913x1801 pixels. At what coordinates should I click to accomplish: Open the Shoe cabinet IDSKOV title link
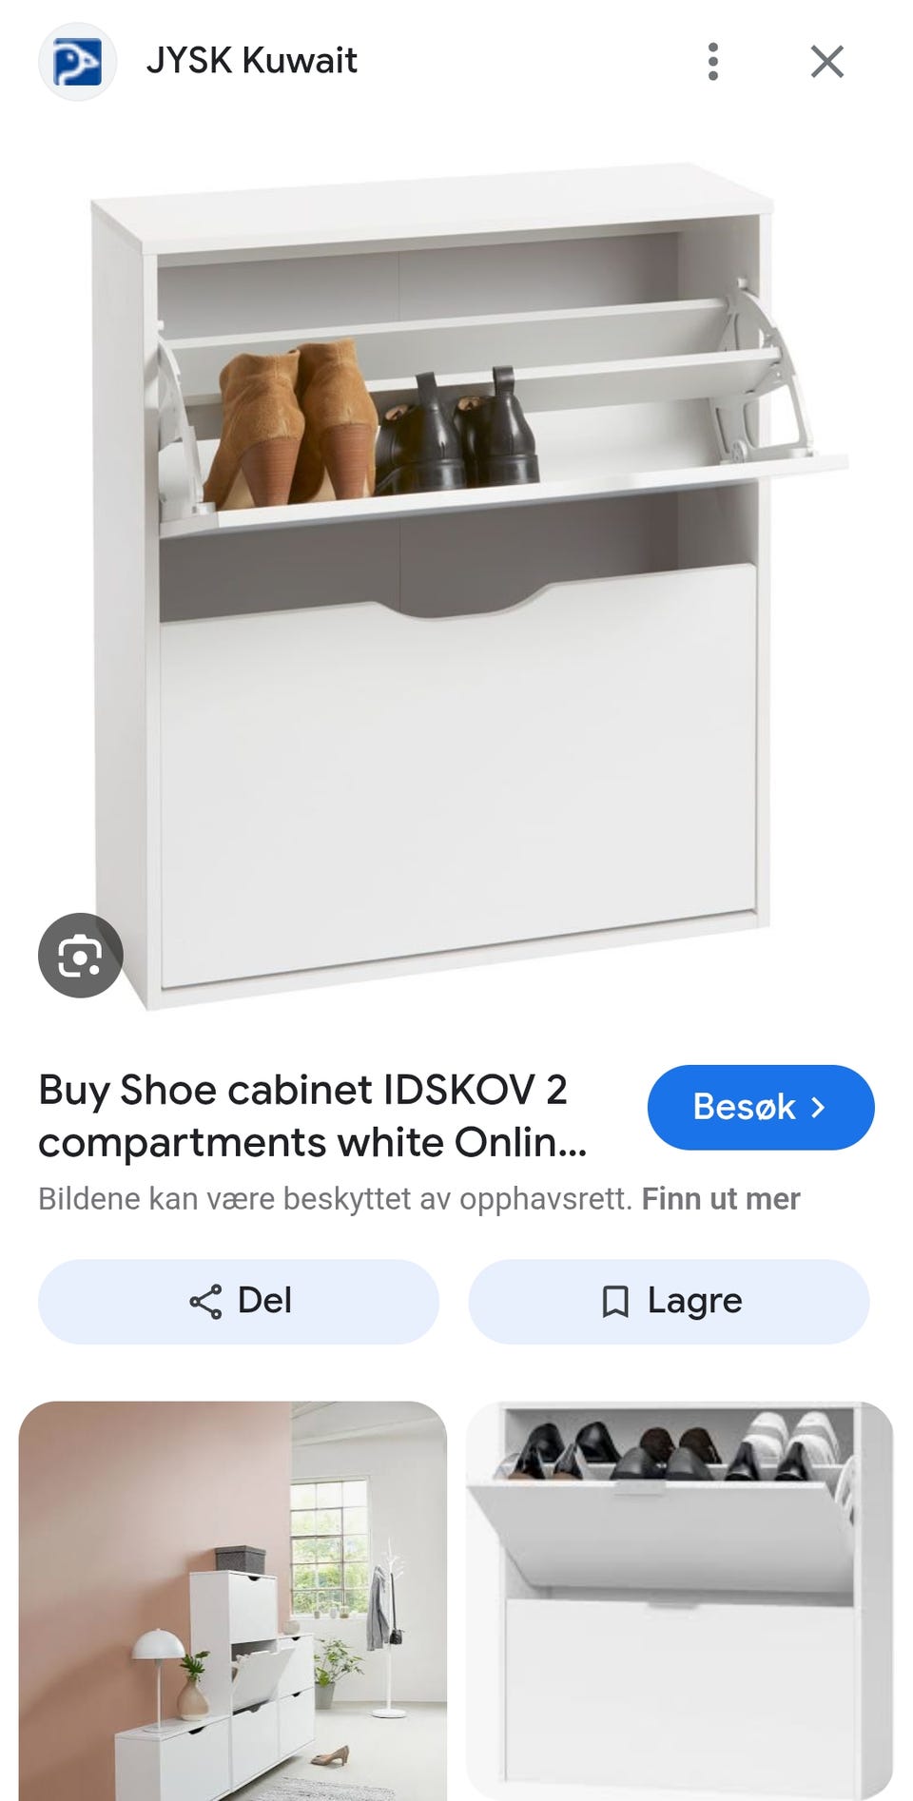(x=313, y=1115)
